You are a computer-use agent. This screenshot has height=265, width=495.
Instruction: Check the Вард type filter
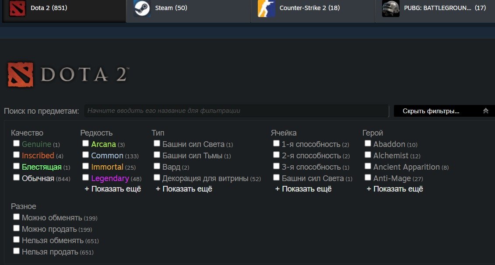157,166
